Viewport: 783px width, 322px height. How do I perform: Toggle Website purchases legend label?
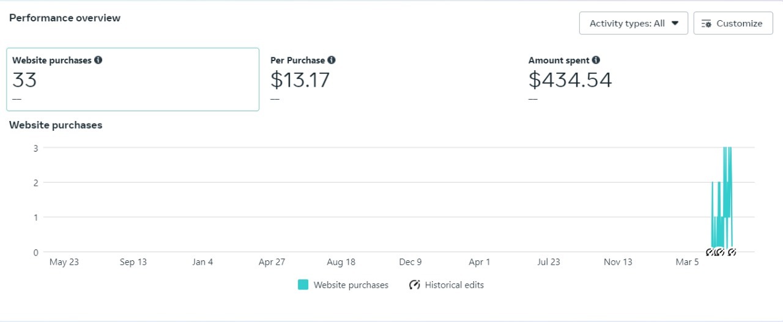(x=351, y=285)
